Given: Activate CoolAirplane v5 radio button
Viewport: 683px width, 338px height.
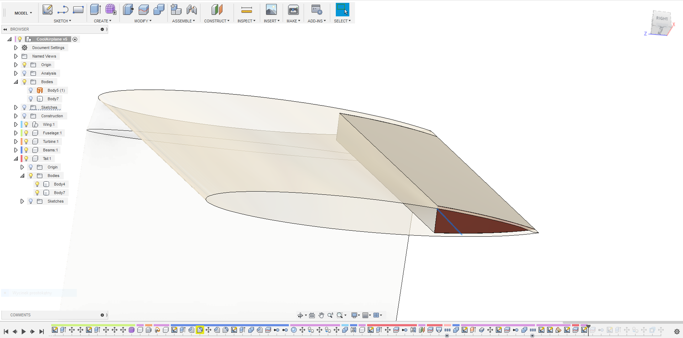Looking at the screenshot, I should coord(75,39).
